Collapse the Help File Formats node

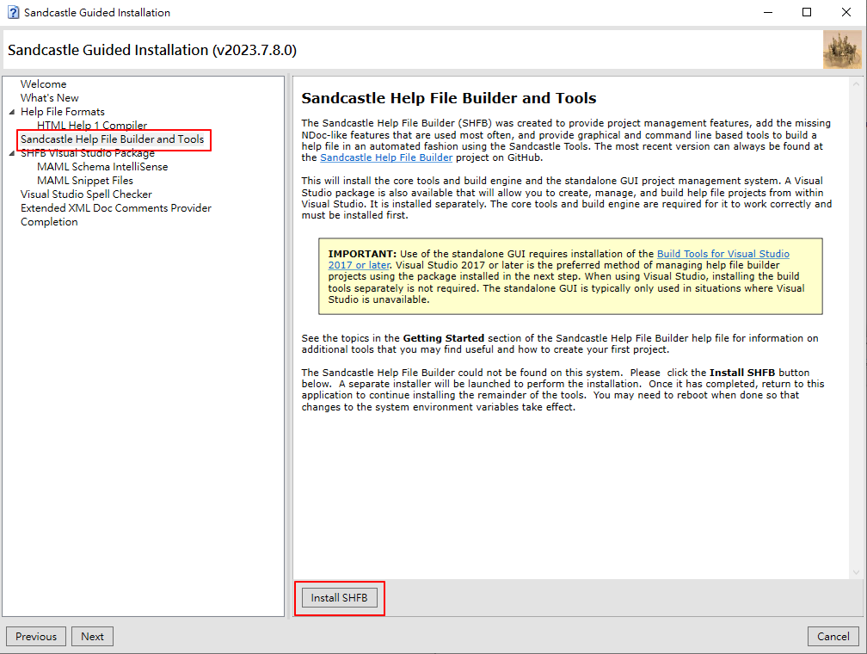tap(12, 112)
